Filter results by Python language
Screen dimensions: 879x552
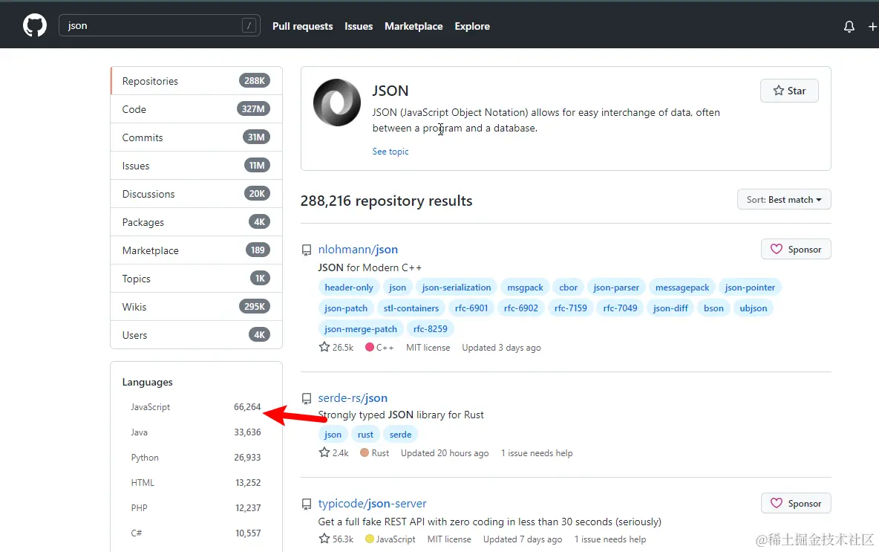tap(196, 458)
